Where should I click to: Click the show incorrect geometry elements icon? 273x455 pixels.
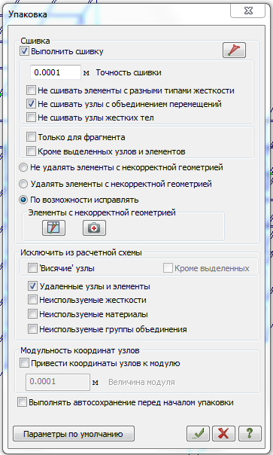coord(53,227)
